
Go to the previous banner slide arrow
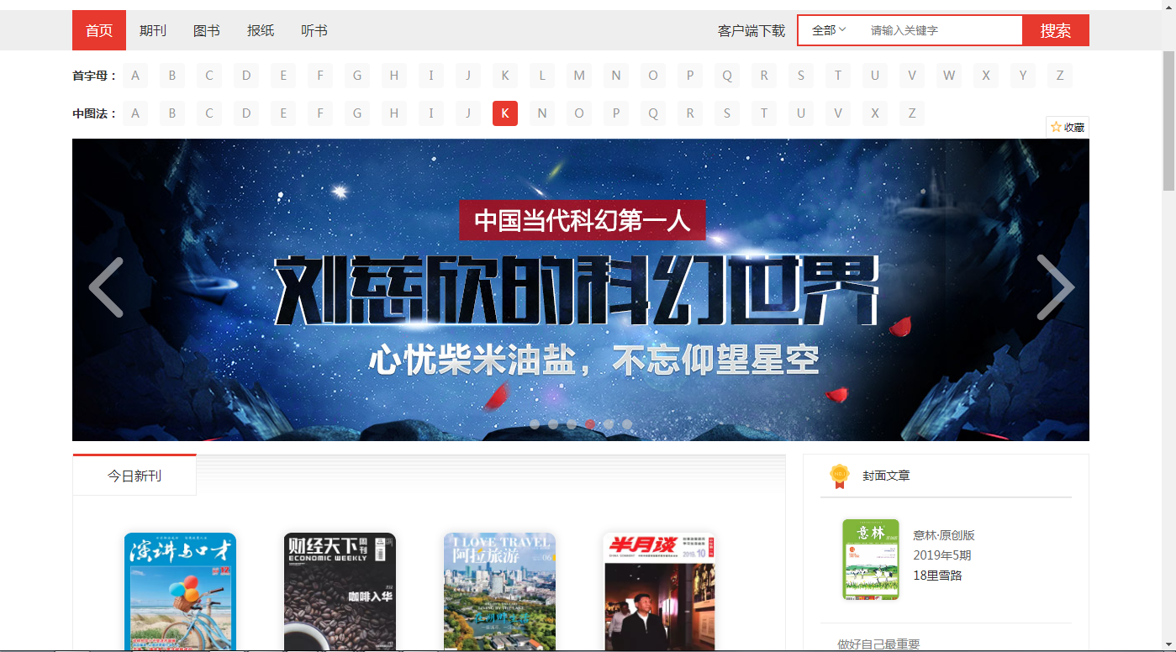[107, 287]
